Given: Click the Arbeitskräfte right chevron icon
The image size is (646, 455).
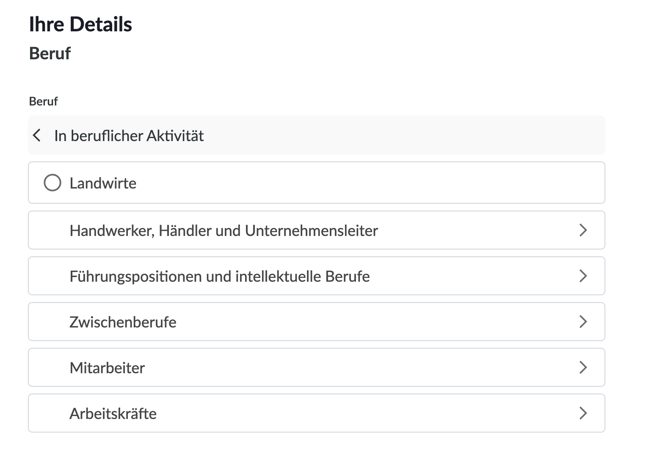Looking at the screenshot, I should (583, 413).
